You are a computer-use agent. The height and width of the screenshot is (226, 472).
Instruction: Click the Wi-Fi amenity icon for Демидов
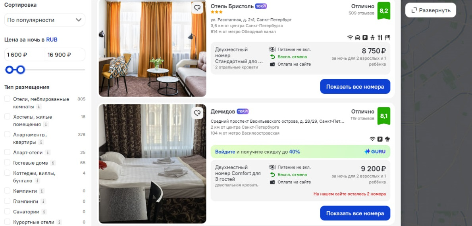pos(372,139)
